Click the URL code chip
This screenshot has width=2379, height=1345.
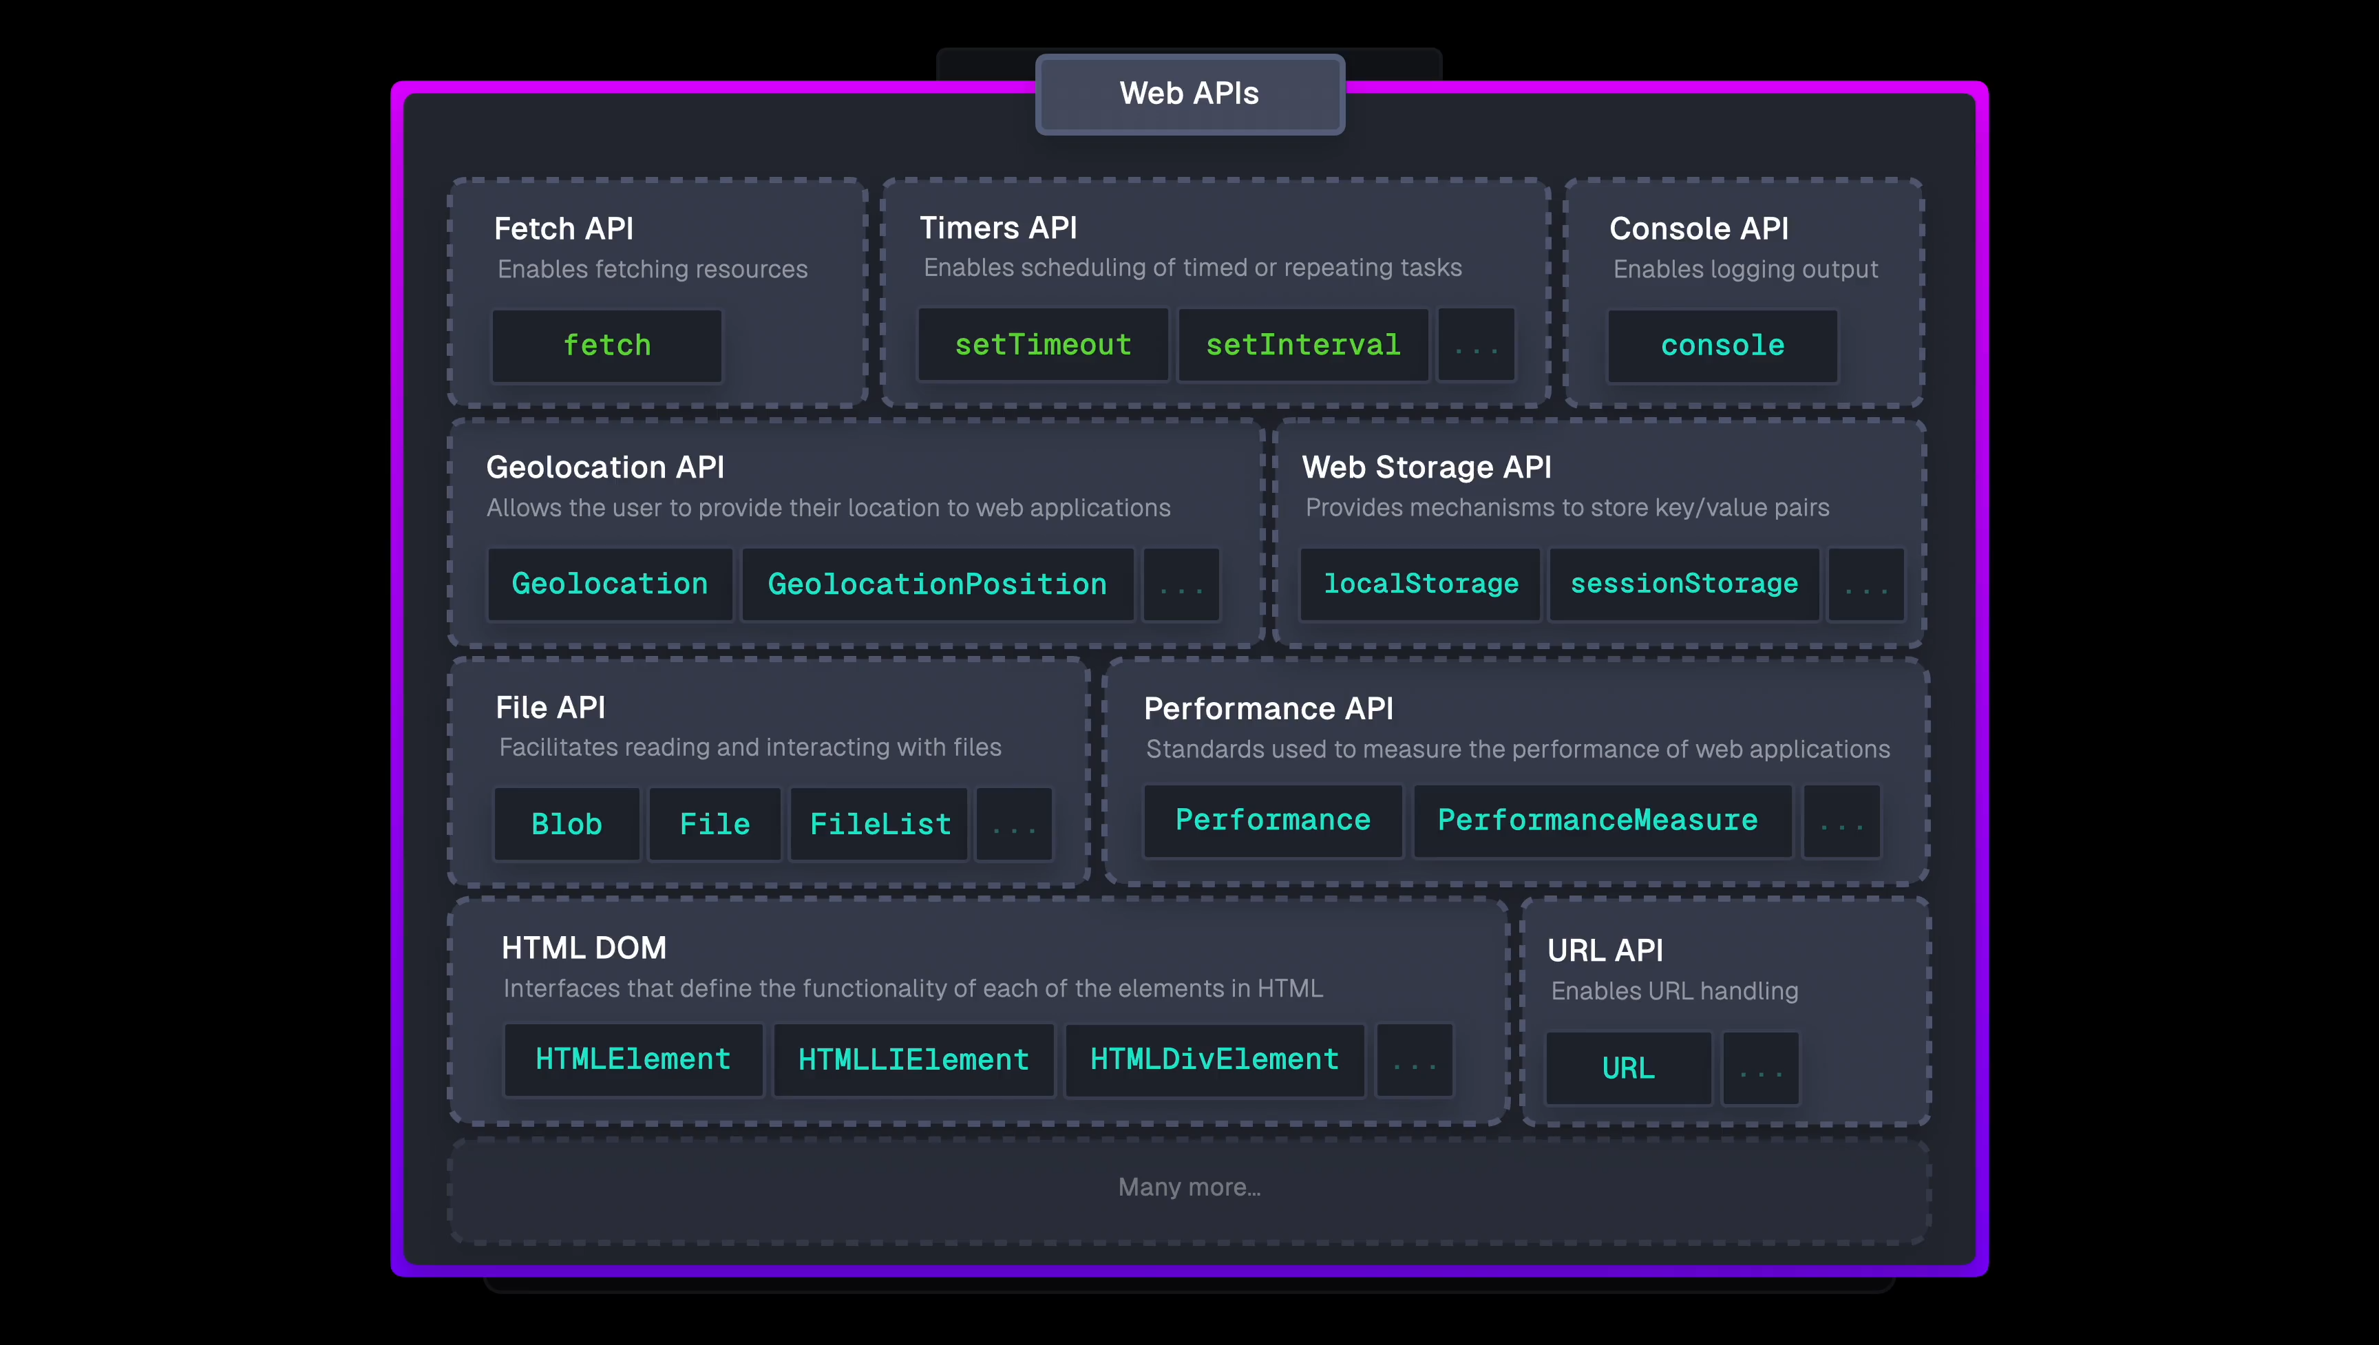1628,1068
